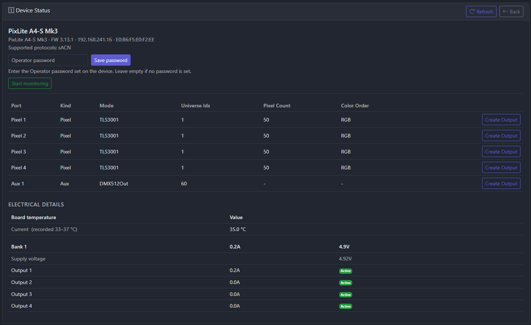531x325 pixels.
Task: Click Aux kind cell
Action: (x=65, y=184)
